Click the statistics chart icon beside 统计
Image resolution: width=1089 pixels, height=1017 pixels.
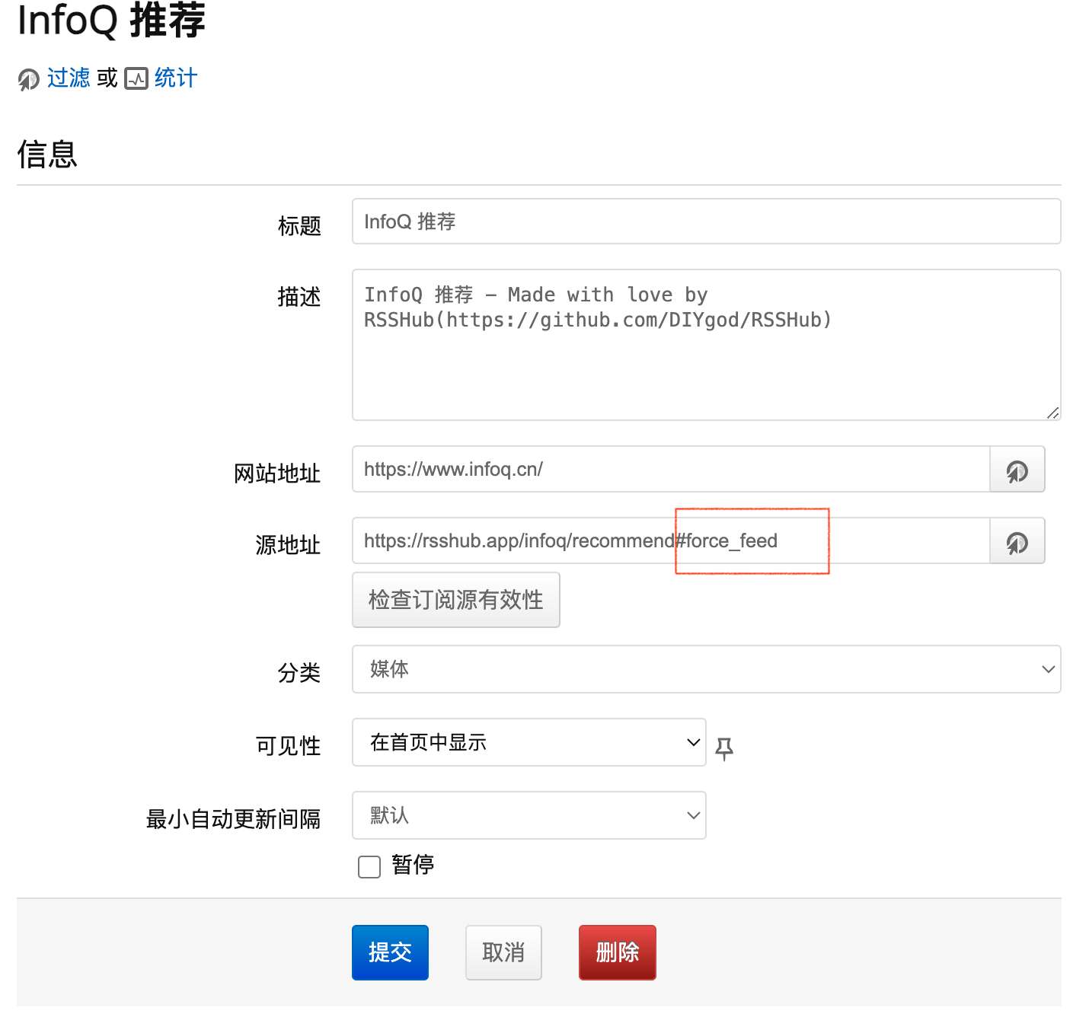click(x=136, y=79)
